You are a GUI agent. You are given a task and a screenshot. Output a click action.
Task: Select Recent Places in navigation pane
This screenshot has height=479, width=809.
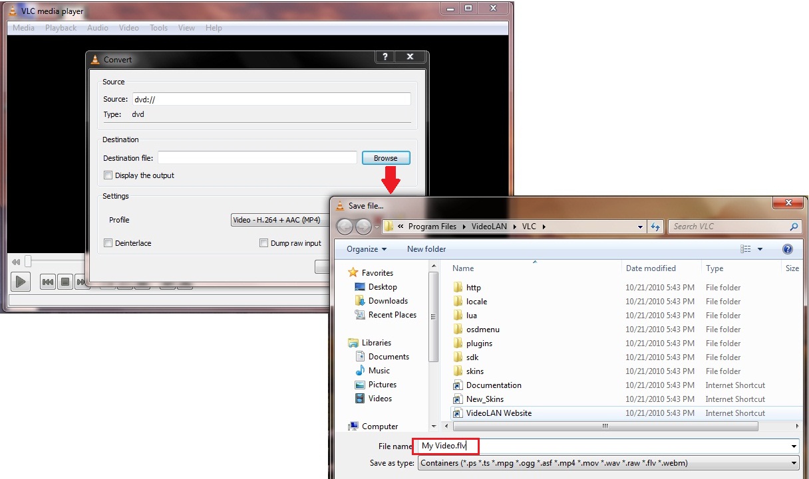coord(393,315)
